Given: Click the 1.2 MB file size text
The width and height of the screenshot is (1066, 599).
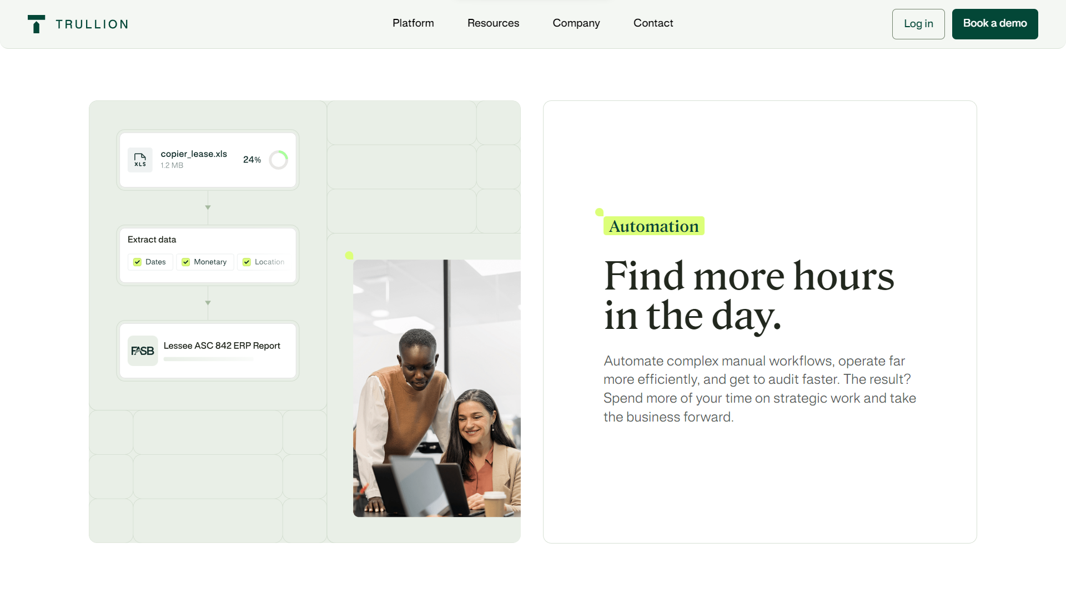Looking at the screenshot, I should click(172, 165).
